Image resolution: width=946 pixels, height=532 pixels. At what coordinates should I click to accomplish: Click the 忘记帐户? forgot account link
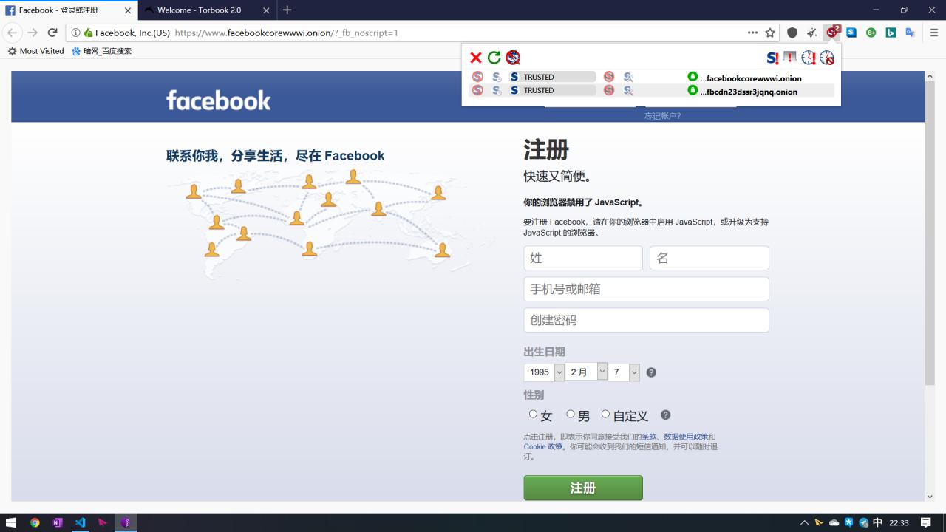pos(662,116)
